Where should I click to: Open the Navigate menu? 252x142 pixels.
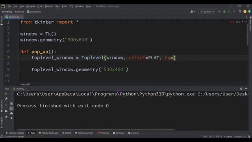click(31, 6)
